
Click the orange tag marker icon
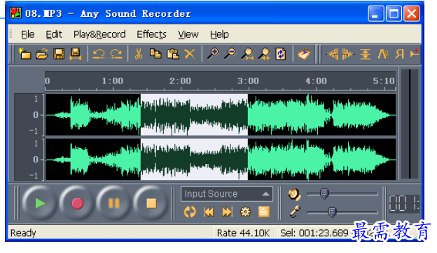tap(304, 54)
